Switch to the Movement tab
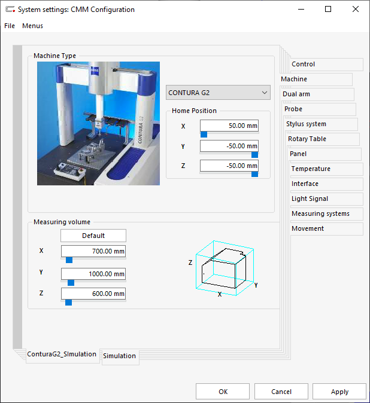 327,228
